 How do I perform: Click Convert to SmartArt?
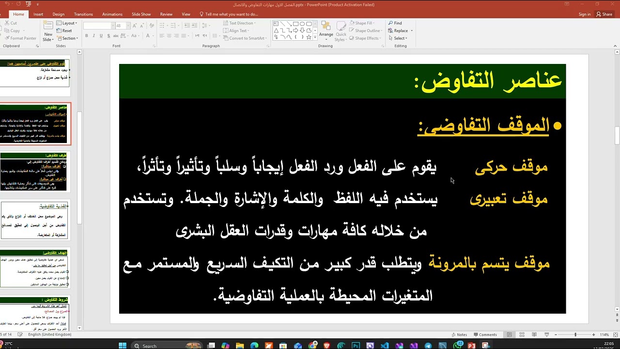coord(246,38)
